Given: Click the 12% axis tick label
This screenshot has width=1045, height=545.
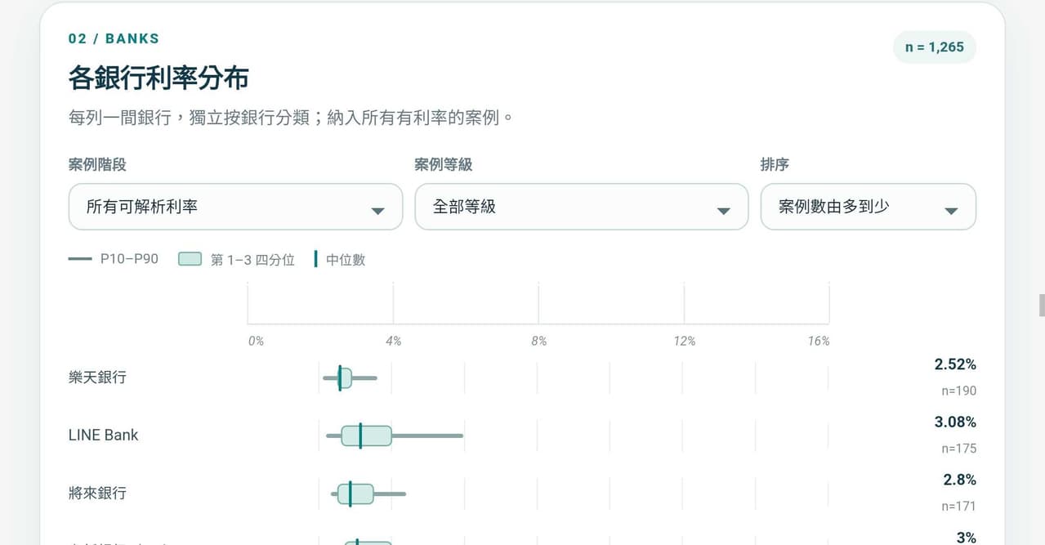Looking at the screenshot, I should 684,341.
